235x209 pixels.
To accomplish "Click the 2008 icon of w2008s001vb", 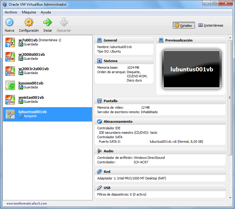I will click(10, 57).
